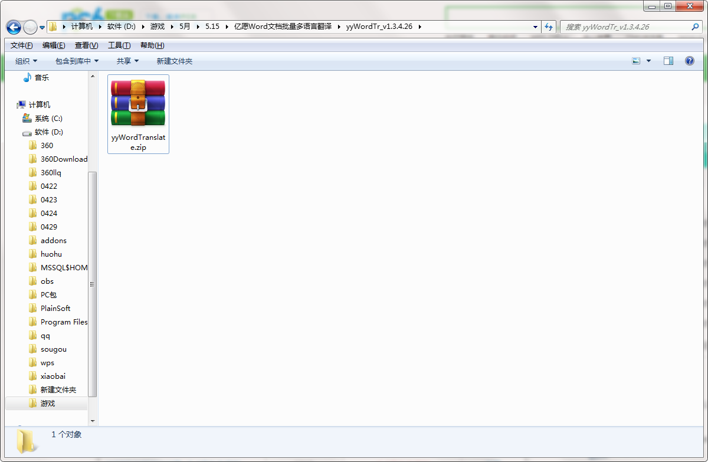This screenshot has height=462, width=708.
Task: Open the address bar history dropdown
Action: pos(535,27)
